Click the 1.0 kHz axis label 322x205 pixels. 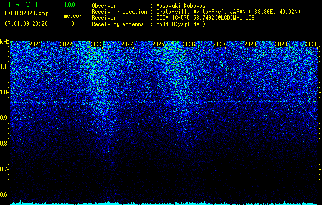[4, 92]
